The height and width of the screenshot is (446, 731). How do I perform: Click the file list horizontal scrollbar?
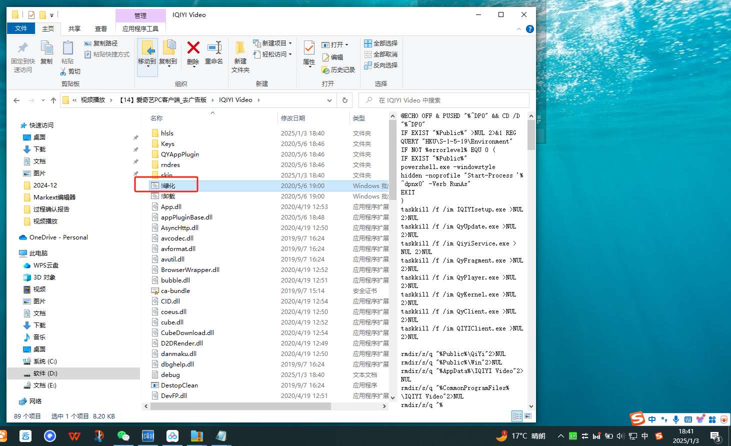(x=240, y=406)
